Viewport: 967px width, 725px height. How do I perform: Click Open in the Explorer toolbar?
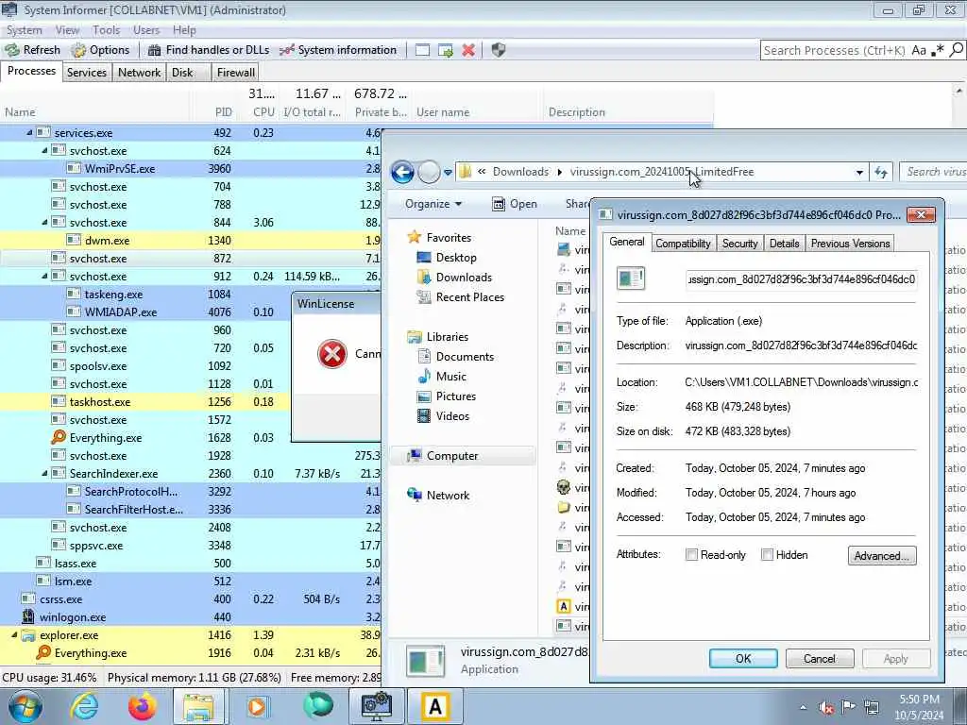(515, 204)
